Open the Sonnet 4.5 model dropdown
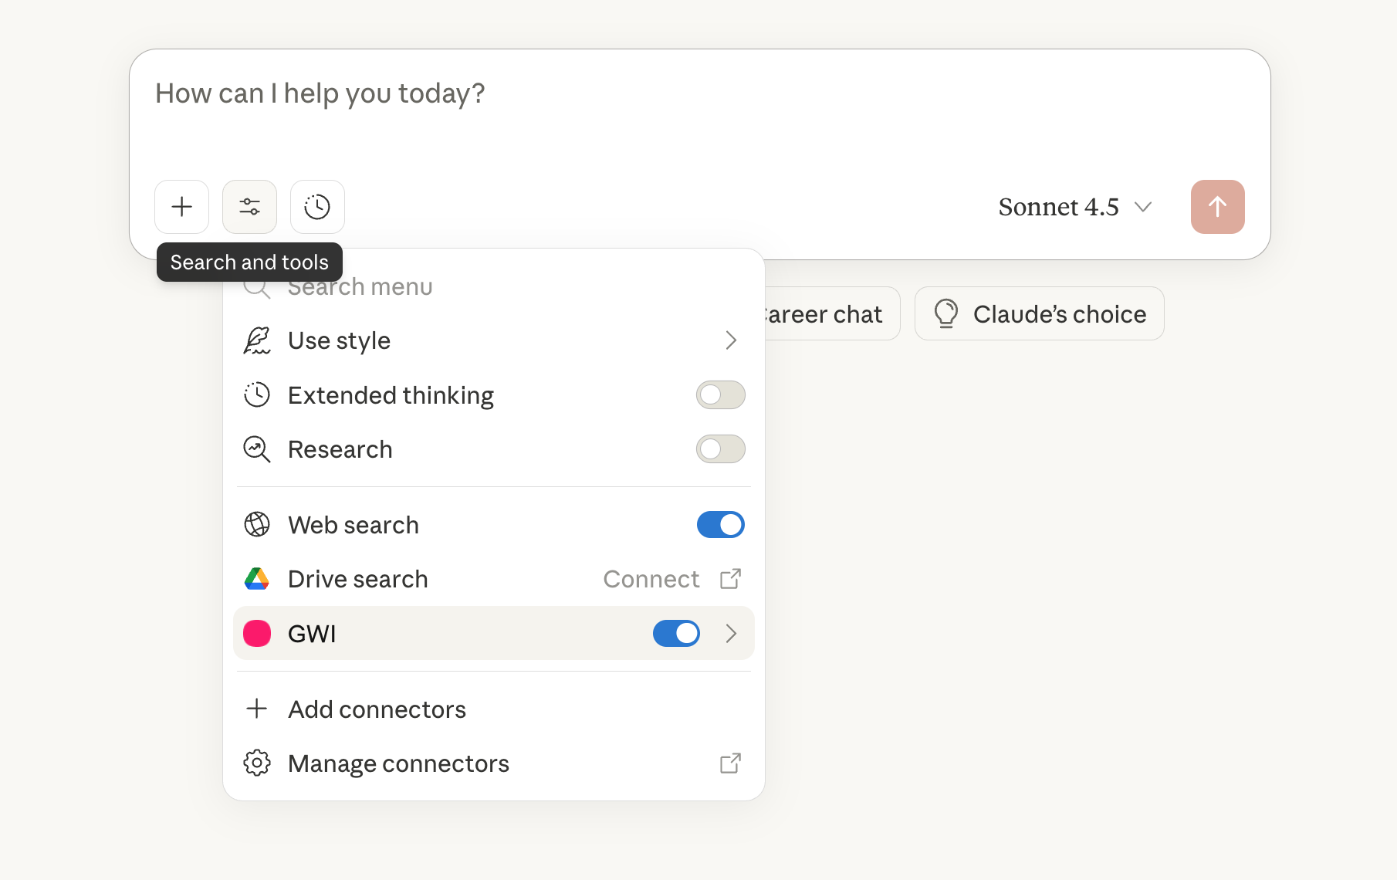The height and width of the screenshot is (880, 1397). (x=1074, y=207)
